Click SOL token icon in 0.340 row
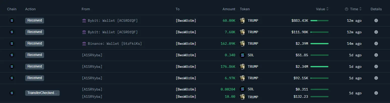Screen dimensions: 390x103 click(x=242, y=55)
